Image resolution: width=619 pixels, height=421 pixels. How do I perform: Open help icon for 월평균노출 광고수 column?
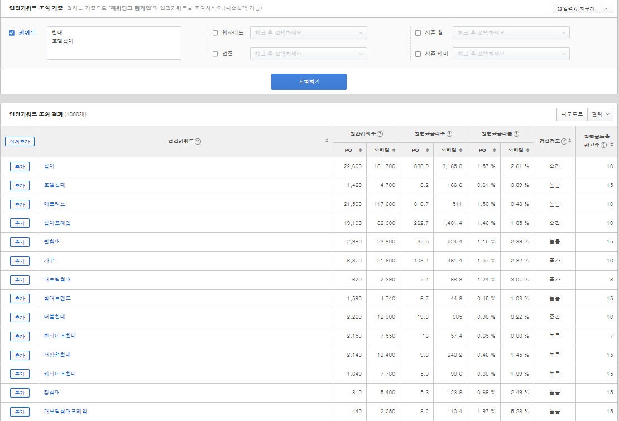[x=603, y=145]
